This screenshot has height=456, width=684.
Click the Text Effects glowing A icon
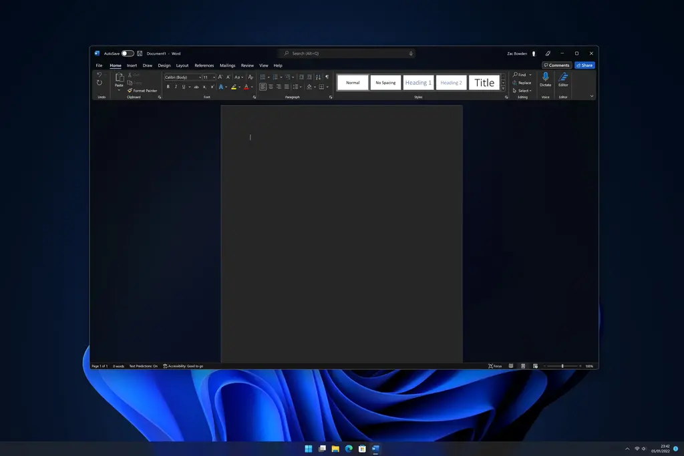point(221,87)
